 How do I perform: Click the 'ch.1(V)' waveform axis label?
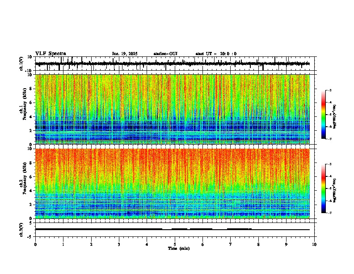click(x=21, y=64)
